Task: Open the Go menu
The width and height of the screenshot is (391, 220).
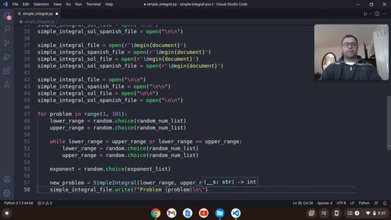Action: click(68, 4)
